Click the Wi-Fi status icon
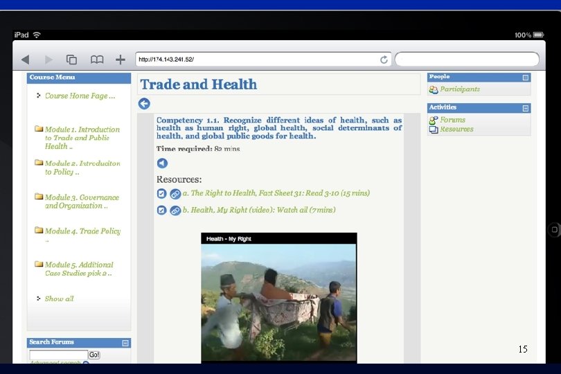The image size is (561, 374). pos(37,35)
